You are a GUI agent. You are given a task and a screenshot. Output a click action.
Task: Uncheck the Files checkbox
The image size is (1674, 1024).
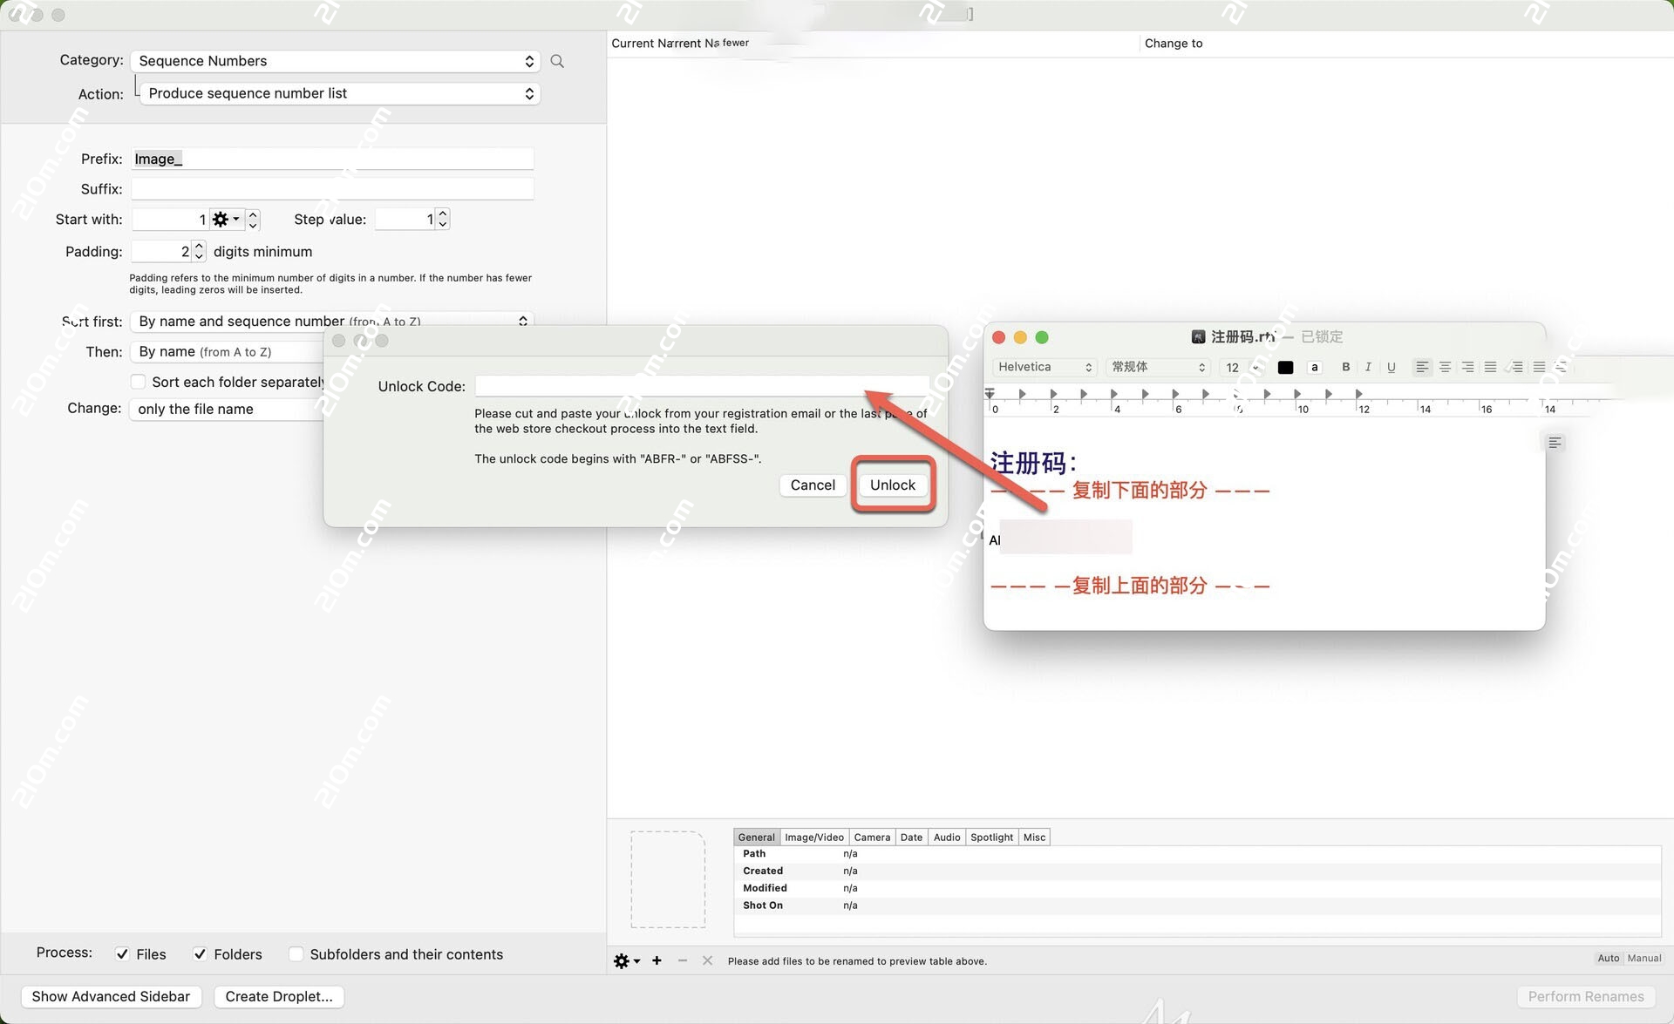coord(123,953)
